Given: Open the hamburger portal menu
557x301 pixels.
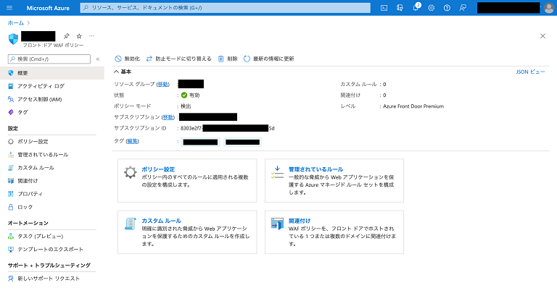Looking at the screenshot, I should [x=10, y=7].
